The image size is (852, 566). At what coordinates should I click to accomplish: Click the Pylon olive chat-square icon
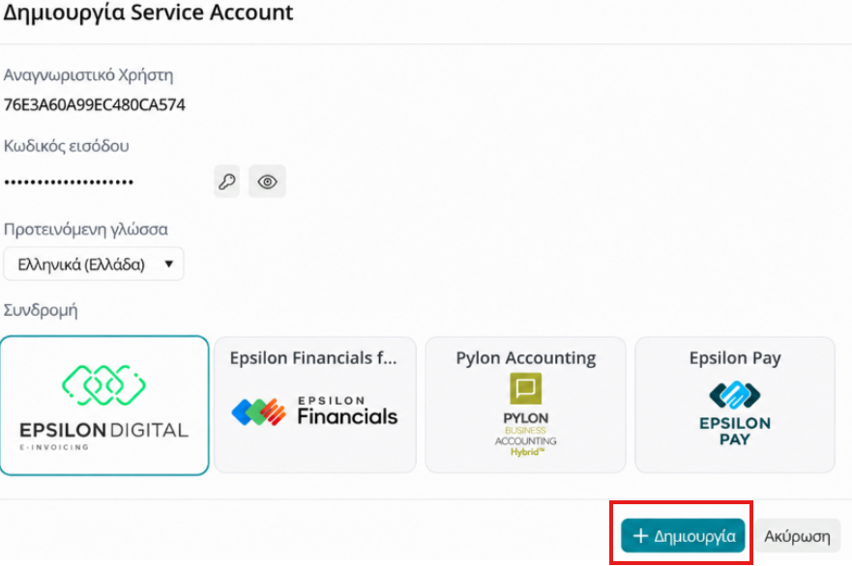tap(525, 388)
